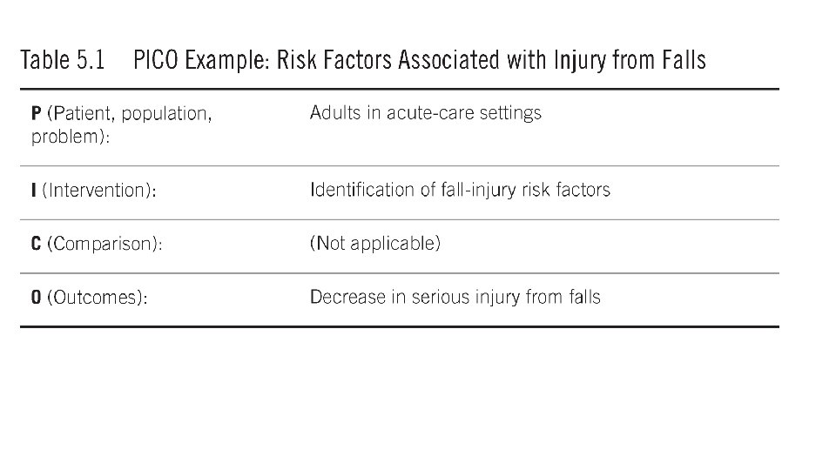This screenshot has height=470, width=836.
Task: Select 'Identification of fall-injury risk factors' text
Action: pos(460,190)
